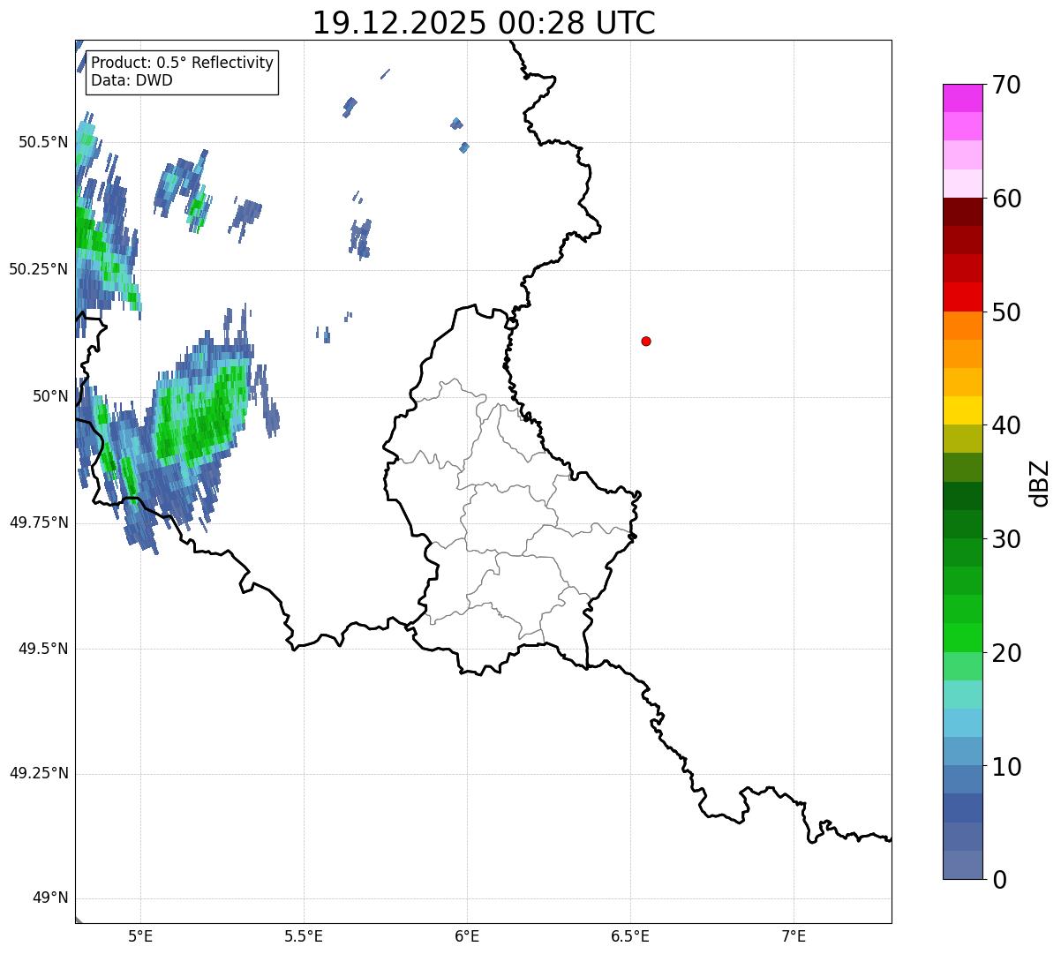Click the latitude label 50.5°N
The height and width of the screenshot is (954, 1061).
pos(43,142)
